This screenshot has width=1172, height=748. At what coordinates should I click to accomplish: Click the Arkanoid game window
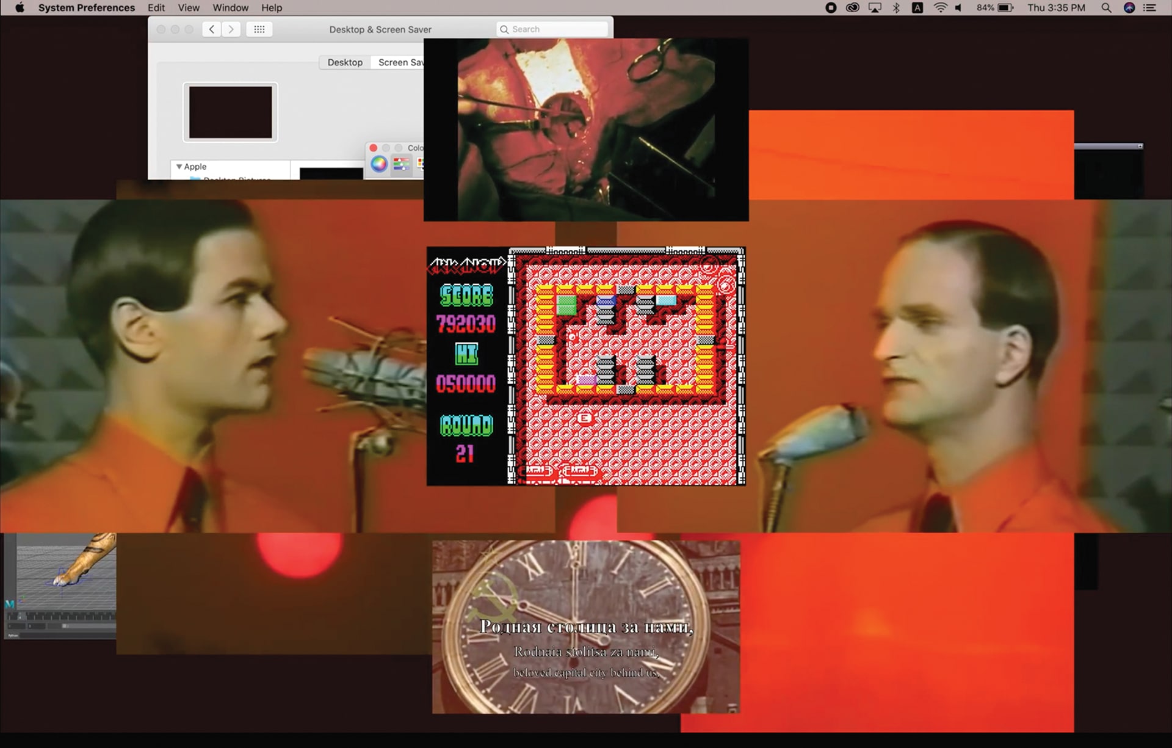pyautogui.click(x=586, y=366)
